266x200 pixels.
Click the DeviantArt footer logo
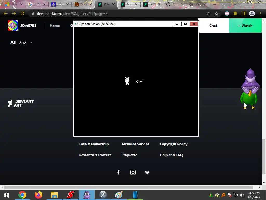point(21,103)
